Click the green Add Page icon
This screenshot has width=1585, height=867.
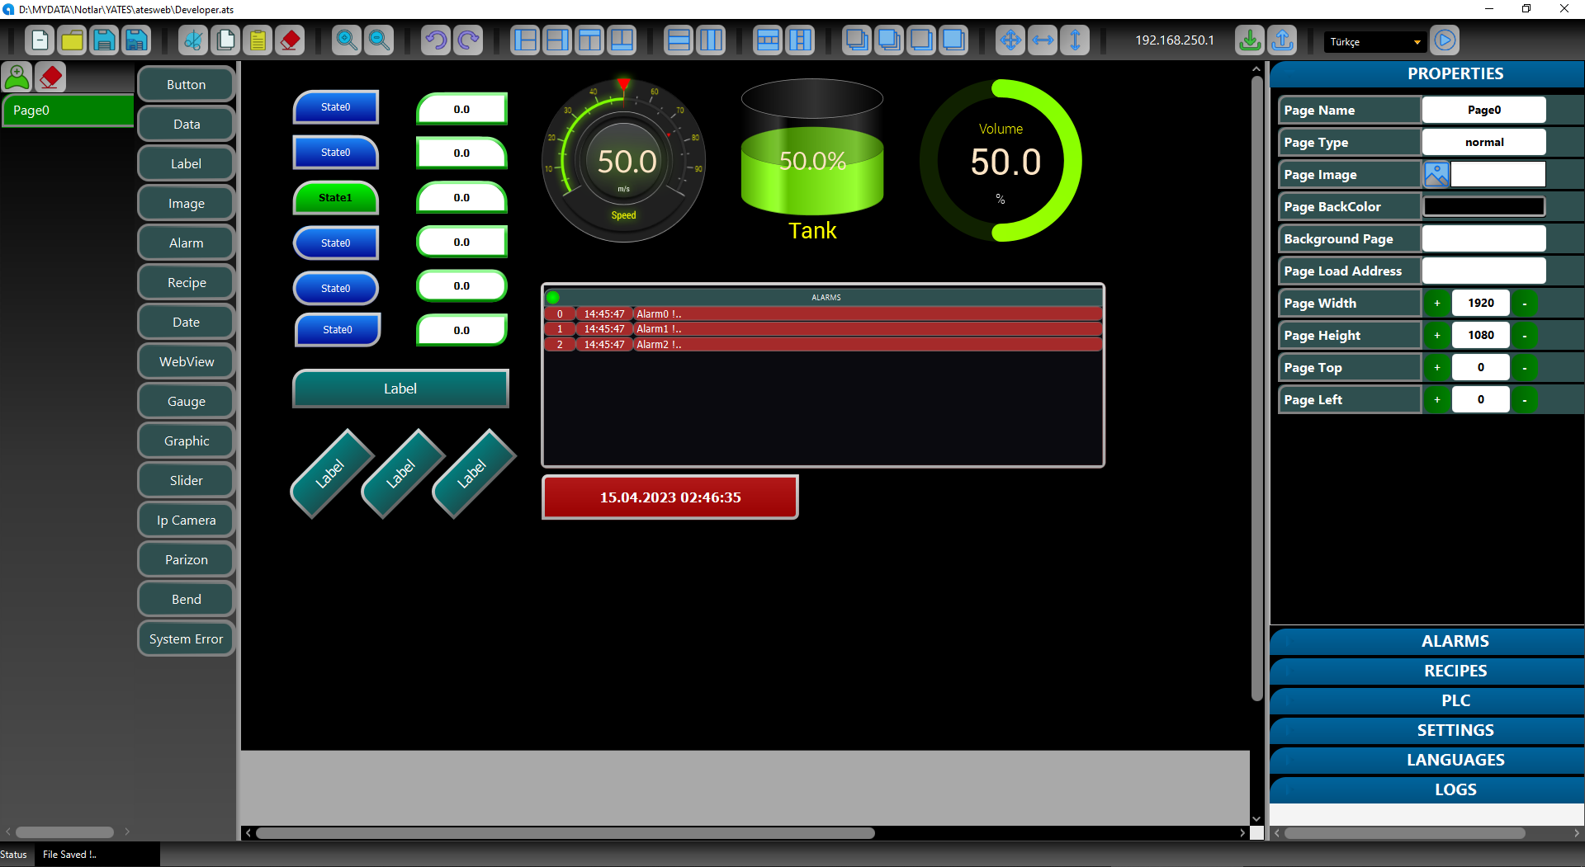click(x=17, y=78)
